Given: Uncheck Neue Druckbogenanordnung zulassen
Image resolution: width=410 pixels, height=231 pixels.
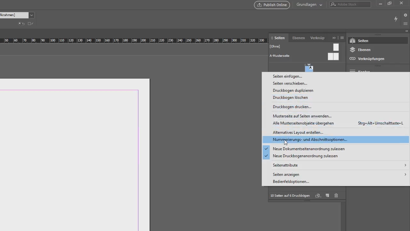Looking at the screenshot, I should pyautogui.click(x=305, y=156).
